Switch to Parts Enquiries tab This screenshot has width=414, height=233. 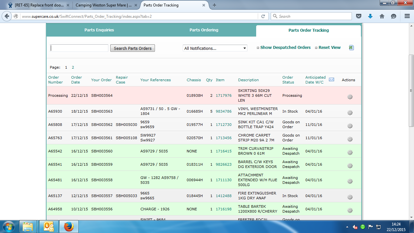99,30
